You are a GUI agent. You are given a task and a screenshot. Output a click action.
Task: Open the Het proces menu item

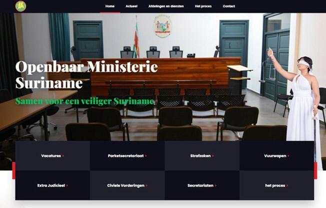pyautogui.click(x=203, y=6)
